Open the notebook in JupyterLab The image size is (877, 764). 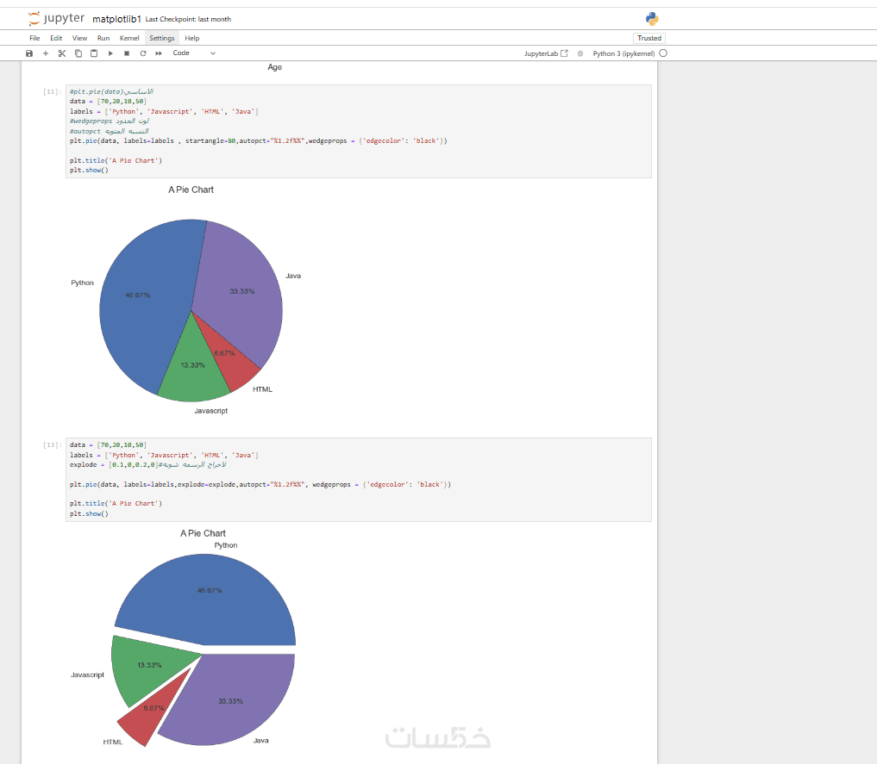click(x=546, y=53)
